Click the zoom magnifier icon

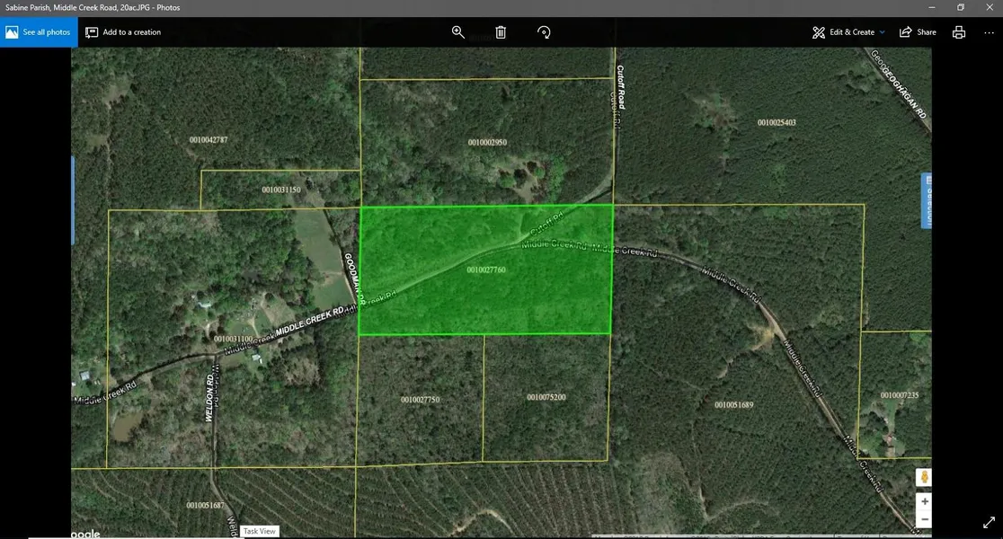click(457, 32)
